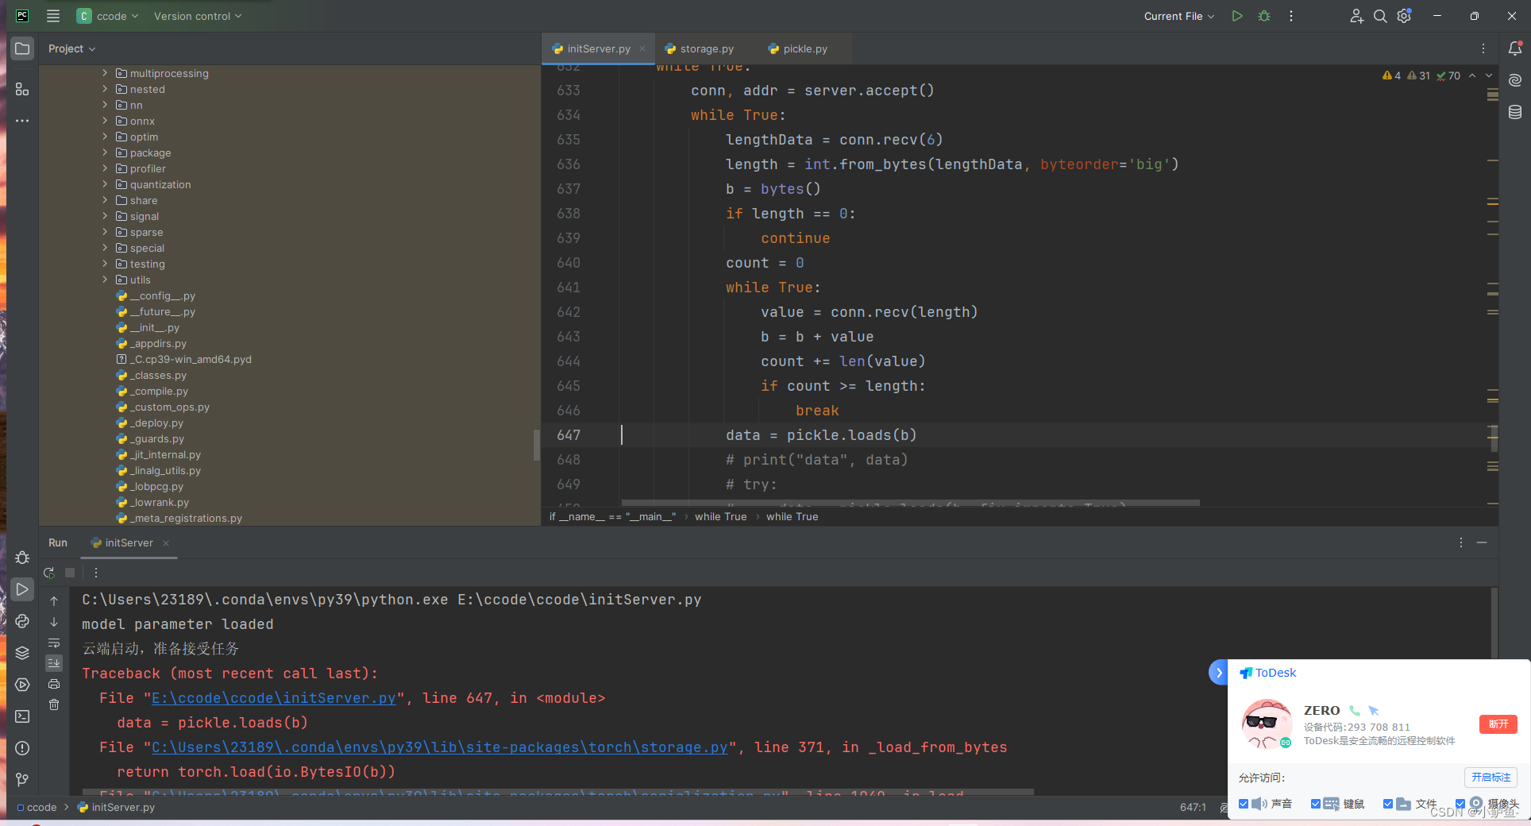Start a debugging session with the bug icon
This screenshot has height=826, width=1531.
[x=1264, y=16]
